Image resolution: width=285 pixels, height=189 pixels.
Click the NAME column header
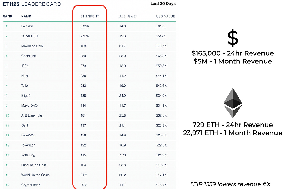coord(26,16)
